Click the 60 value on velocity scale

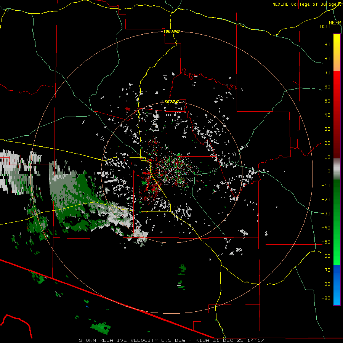[x=327, y=87]
